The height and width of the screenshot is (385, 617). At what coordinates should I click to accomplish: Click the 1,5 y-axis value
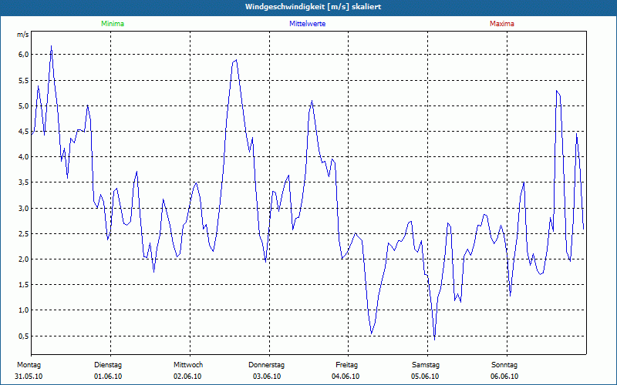(x=24, y=285)
